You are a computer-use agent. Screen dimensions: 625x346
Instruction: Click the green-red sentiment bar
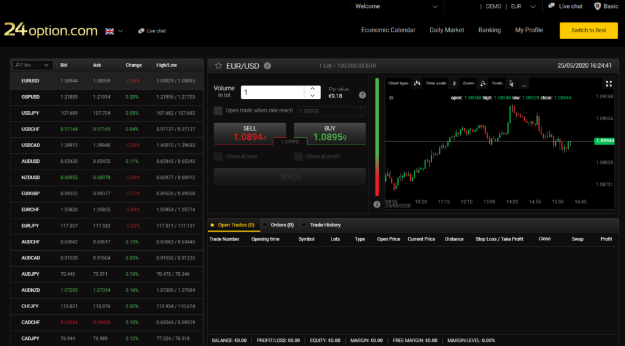tap(377, 137)
